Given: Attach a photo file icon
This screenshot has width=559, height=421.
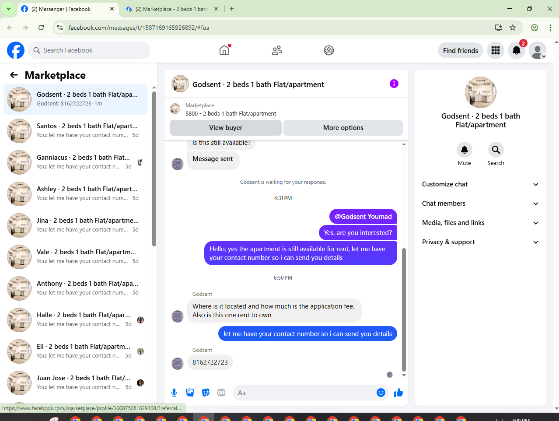Looking at the screenshot, I should 190,393.
